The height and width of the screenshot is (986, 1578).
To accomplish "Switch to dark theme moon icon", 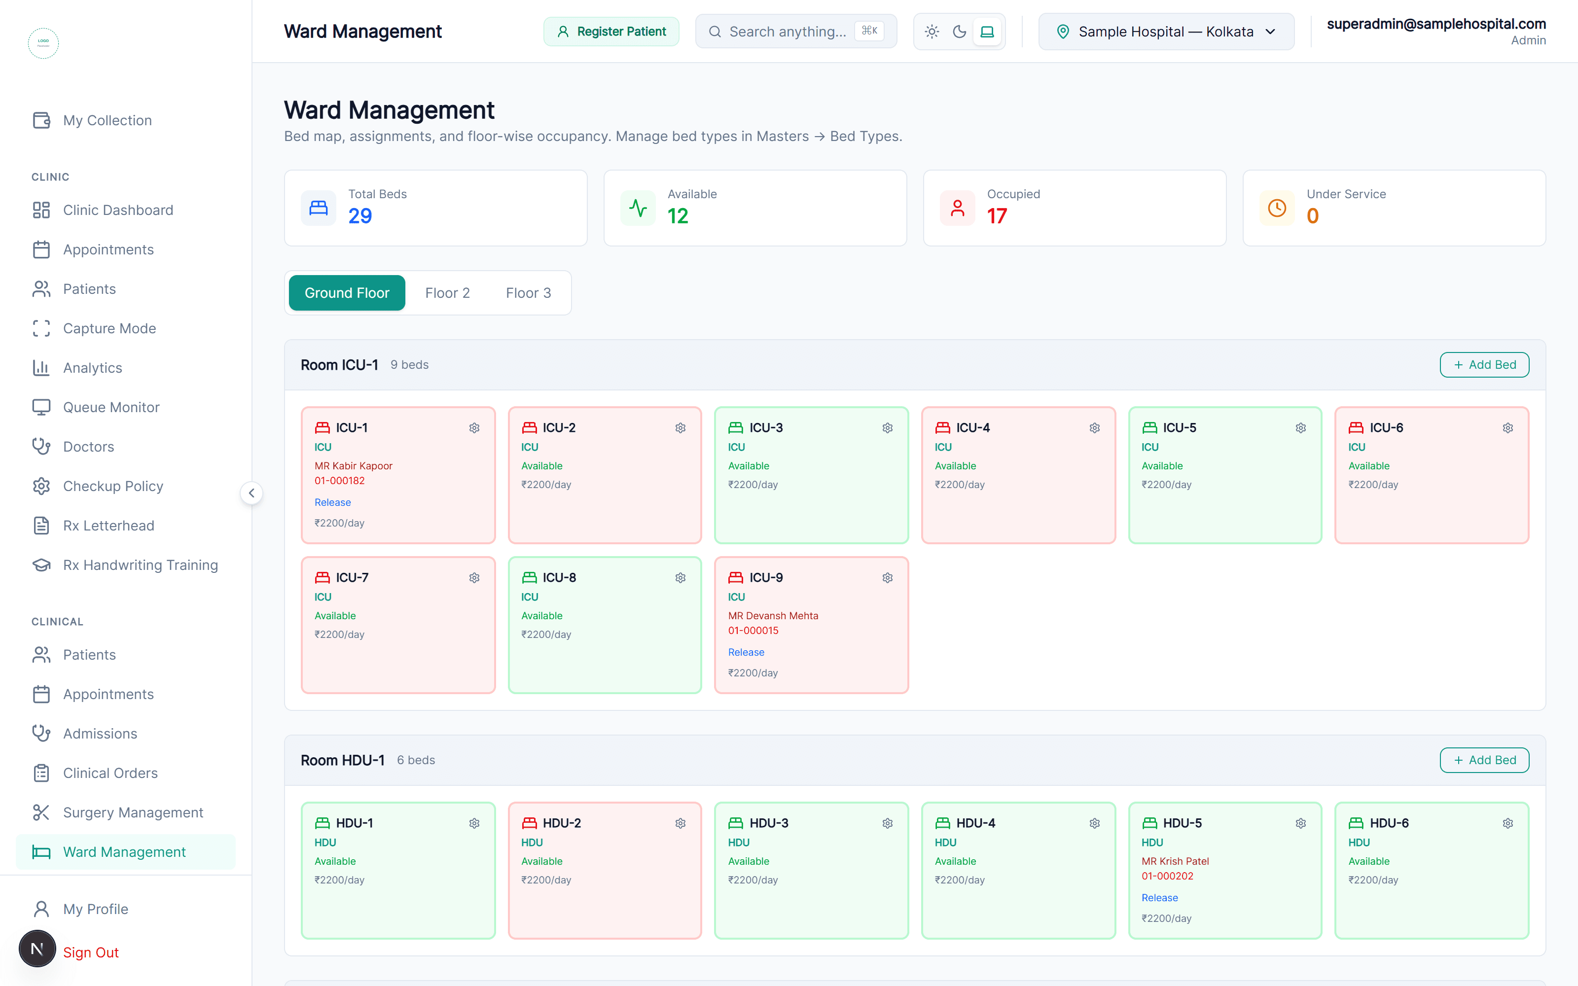I will coord(959,31).
